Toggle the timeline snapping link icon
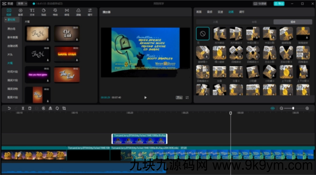The image size is (316, 175). click(x=272, y=108)
